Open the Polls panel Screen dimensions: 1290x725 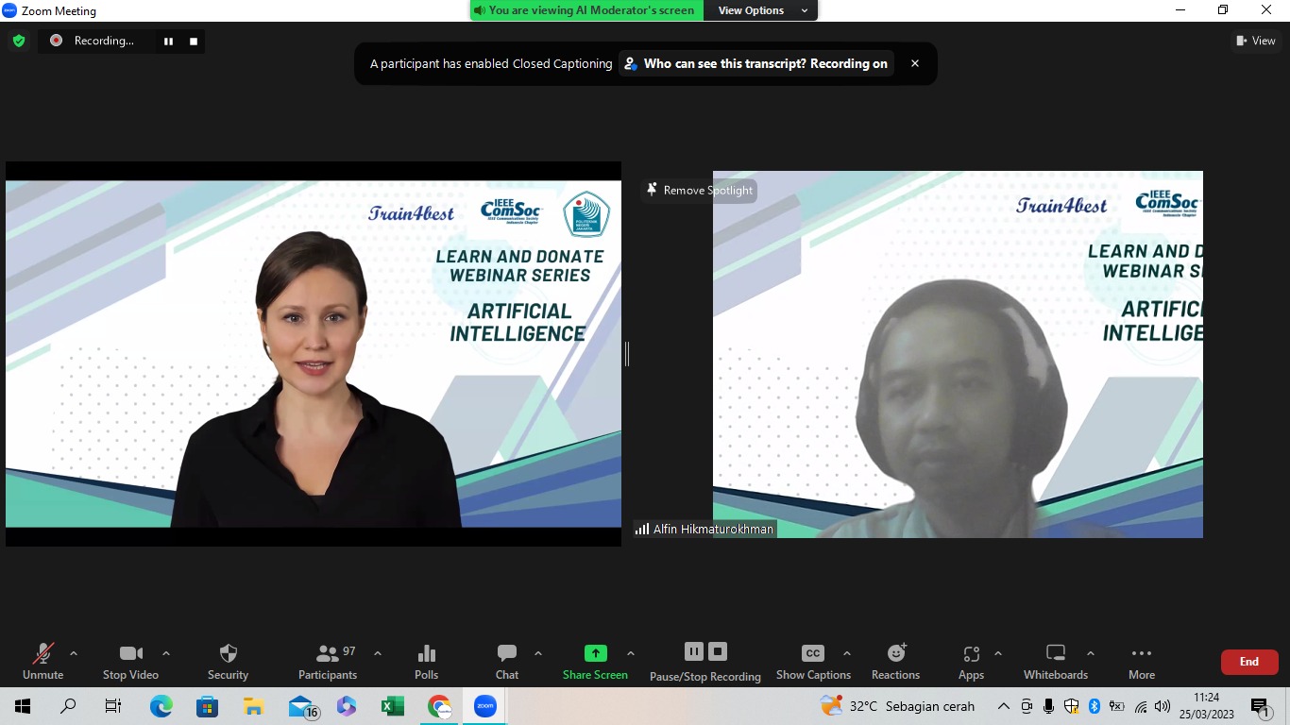pyautogui.click(x=426, y=653)
